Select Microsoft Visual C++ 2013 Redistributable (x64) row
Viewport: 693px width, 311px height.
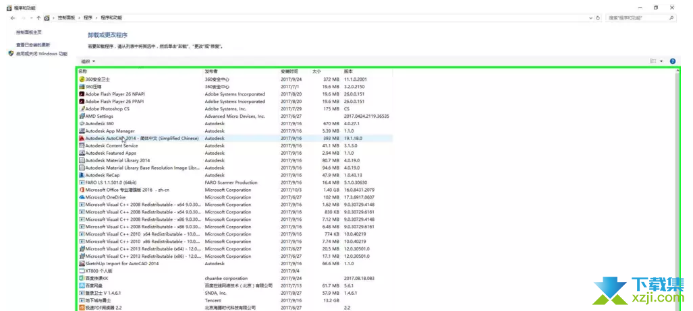[x=235, y=249]
